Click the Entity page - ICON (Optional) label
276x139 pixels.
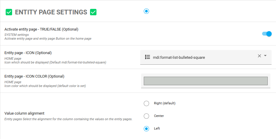click(x=28, y=53)
